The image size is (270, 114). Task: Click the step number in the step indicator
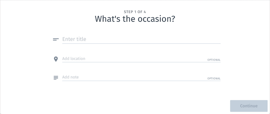pos(135,12)
